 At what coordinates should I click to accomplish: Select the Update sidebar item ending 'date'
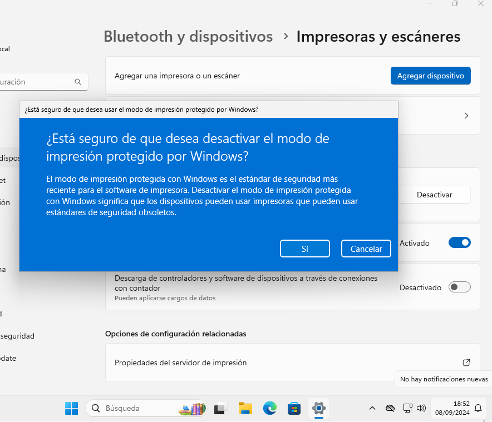[8, 359]
